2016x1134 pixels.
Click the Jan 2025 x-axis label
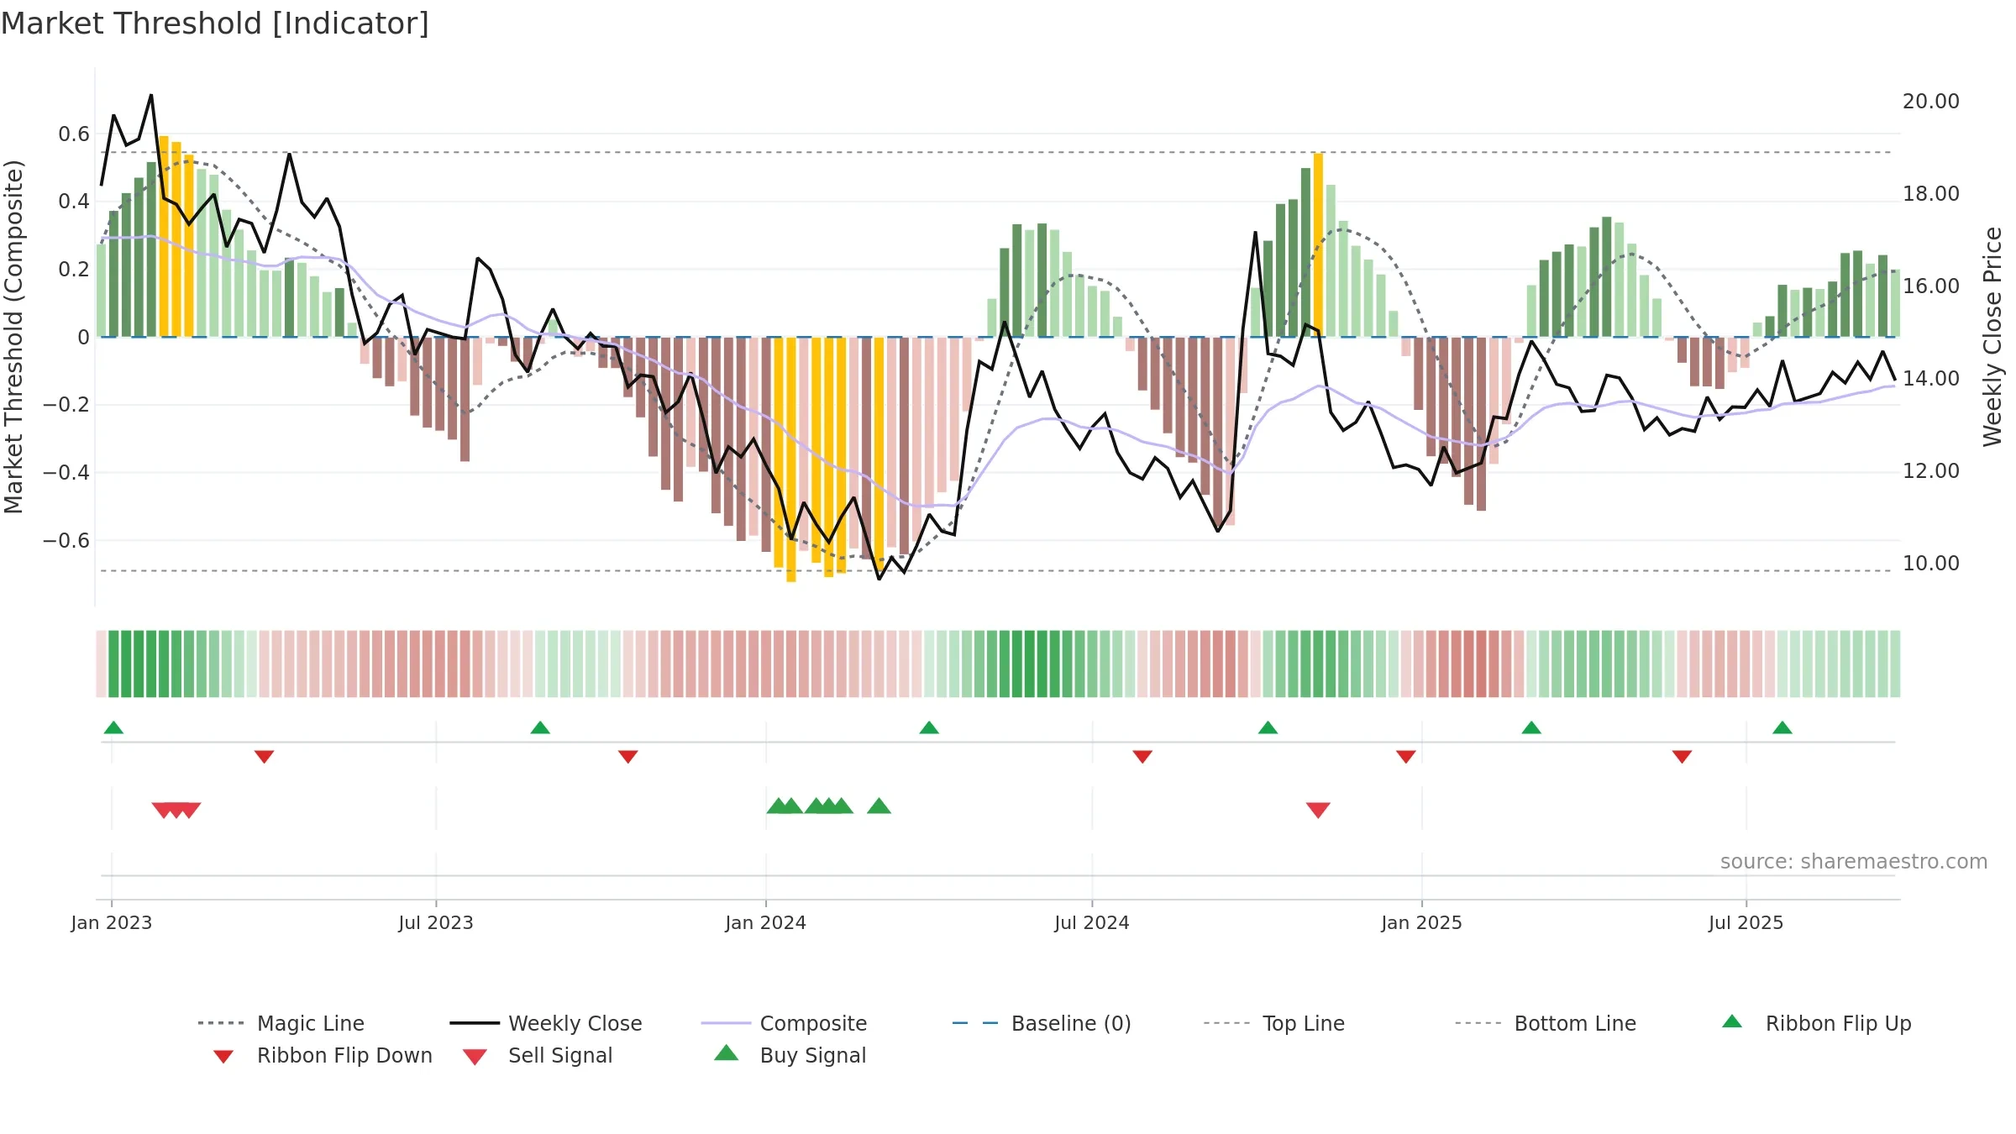[1421, 923]
